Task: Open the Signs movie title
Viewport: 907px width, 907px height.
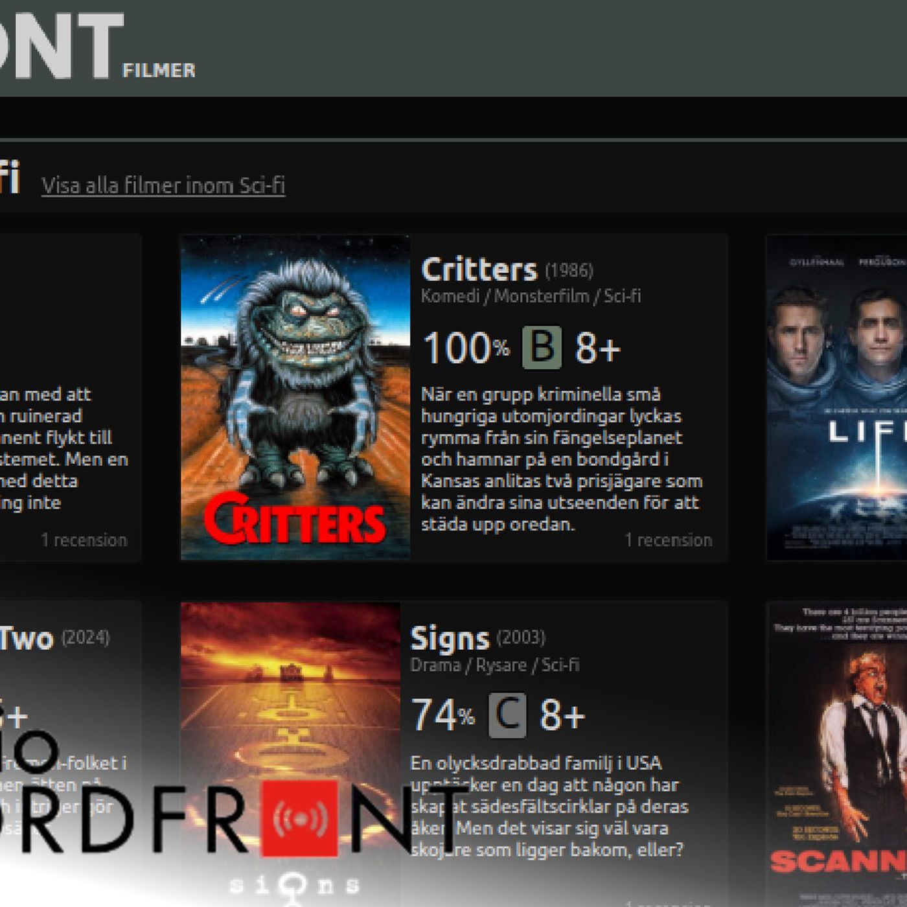Action: click(x=450, y=639)
